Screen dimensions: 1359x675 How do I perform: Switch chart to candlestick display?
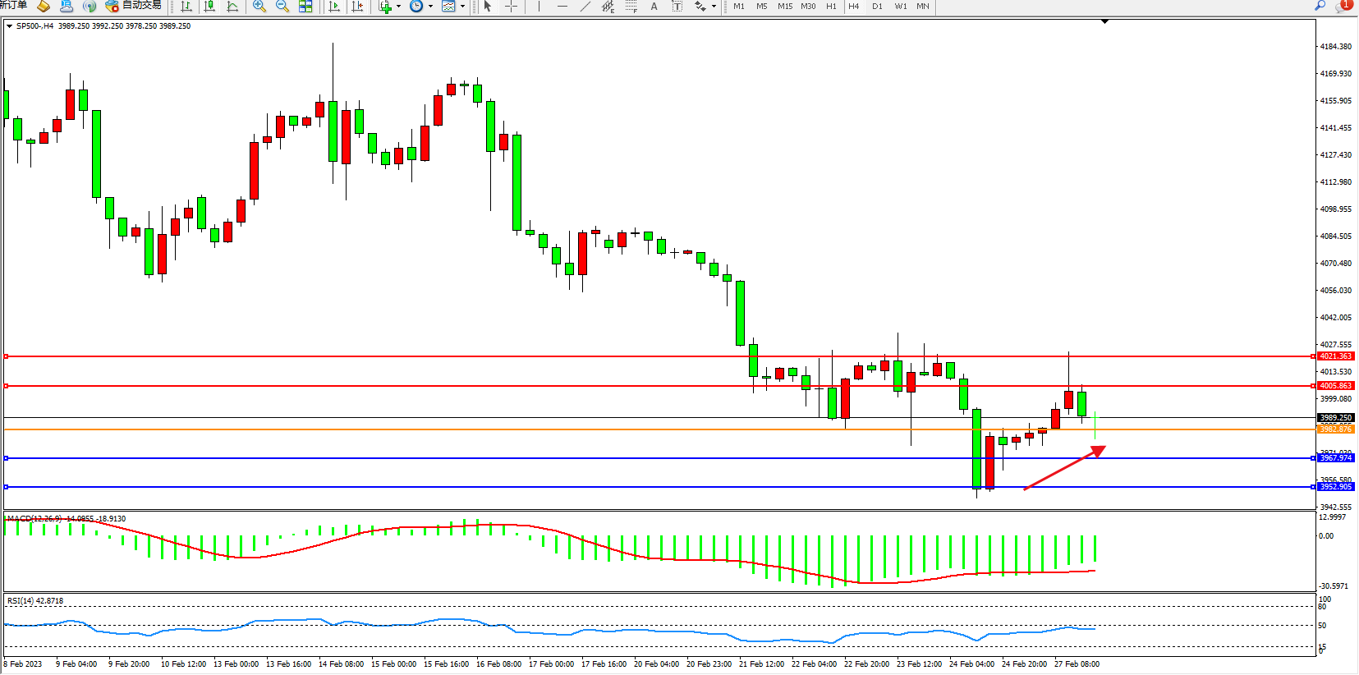(x=209, y=7)
